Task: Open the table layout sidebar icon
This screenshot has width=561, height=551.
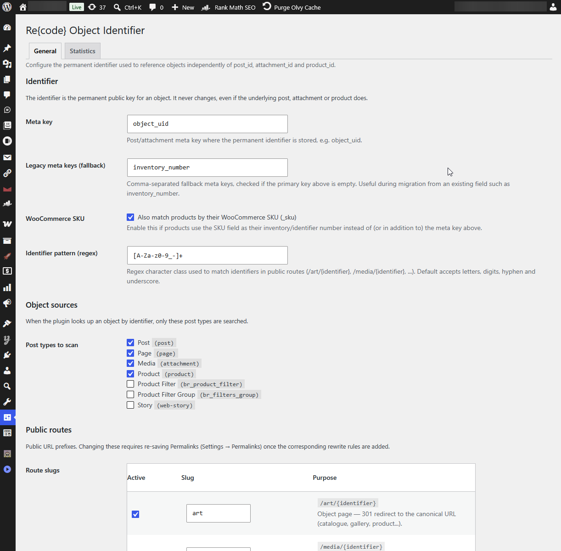Action: [7, 433]
